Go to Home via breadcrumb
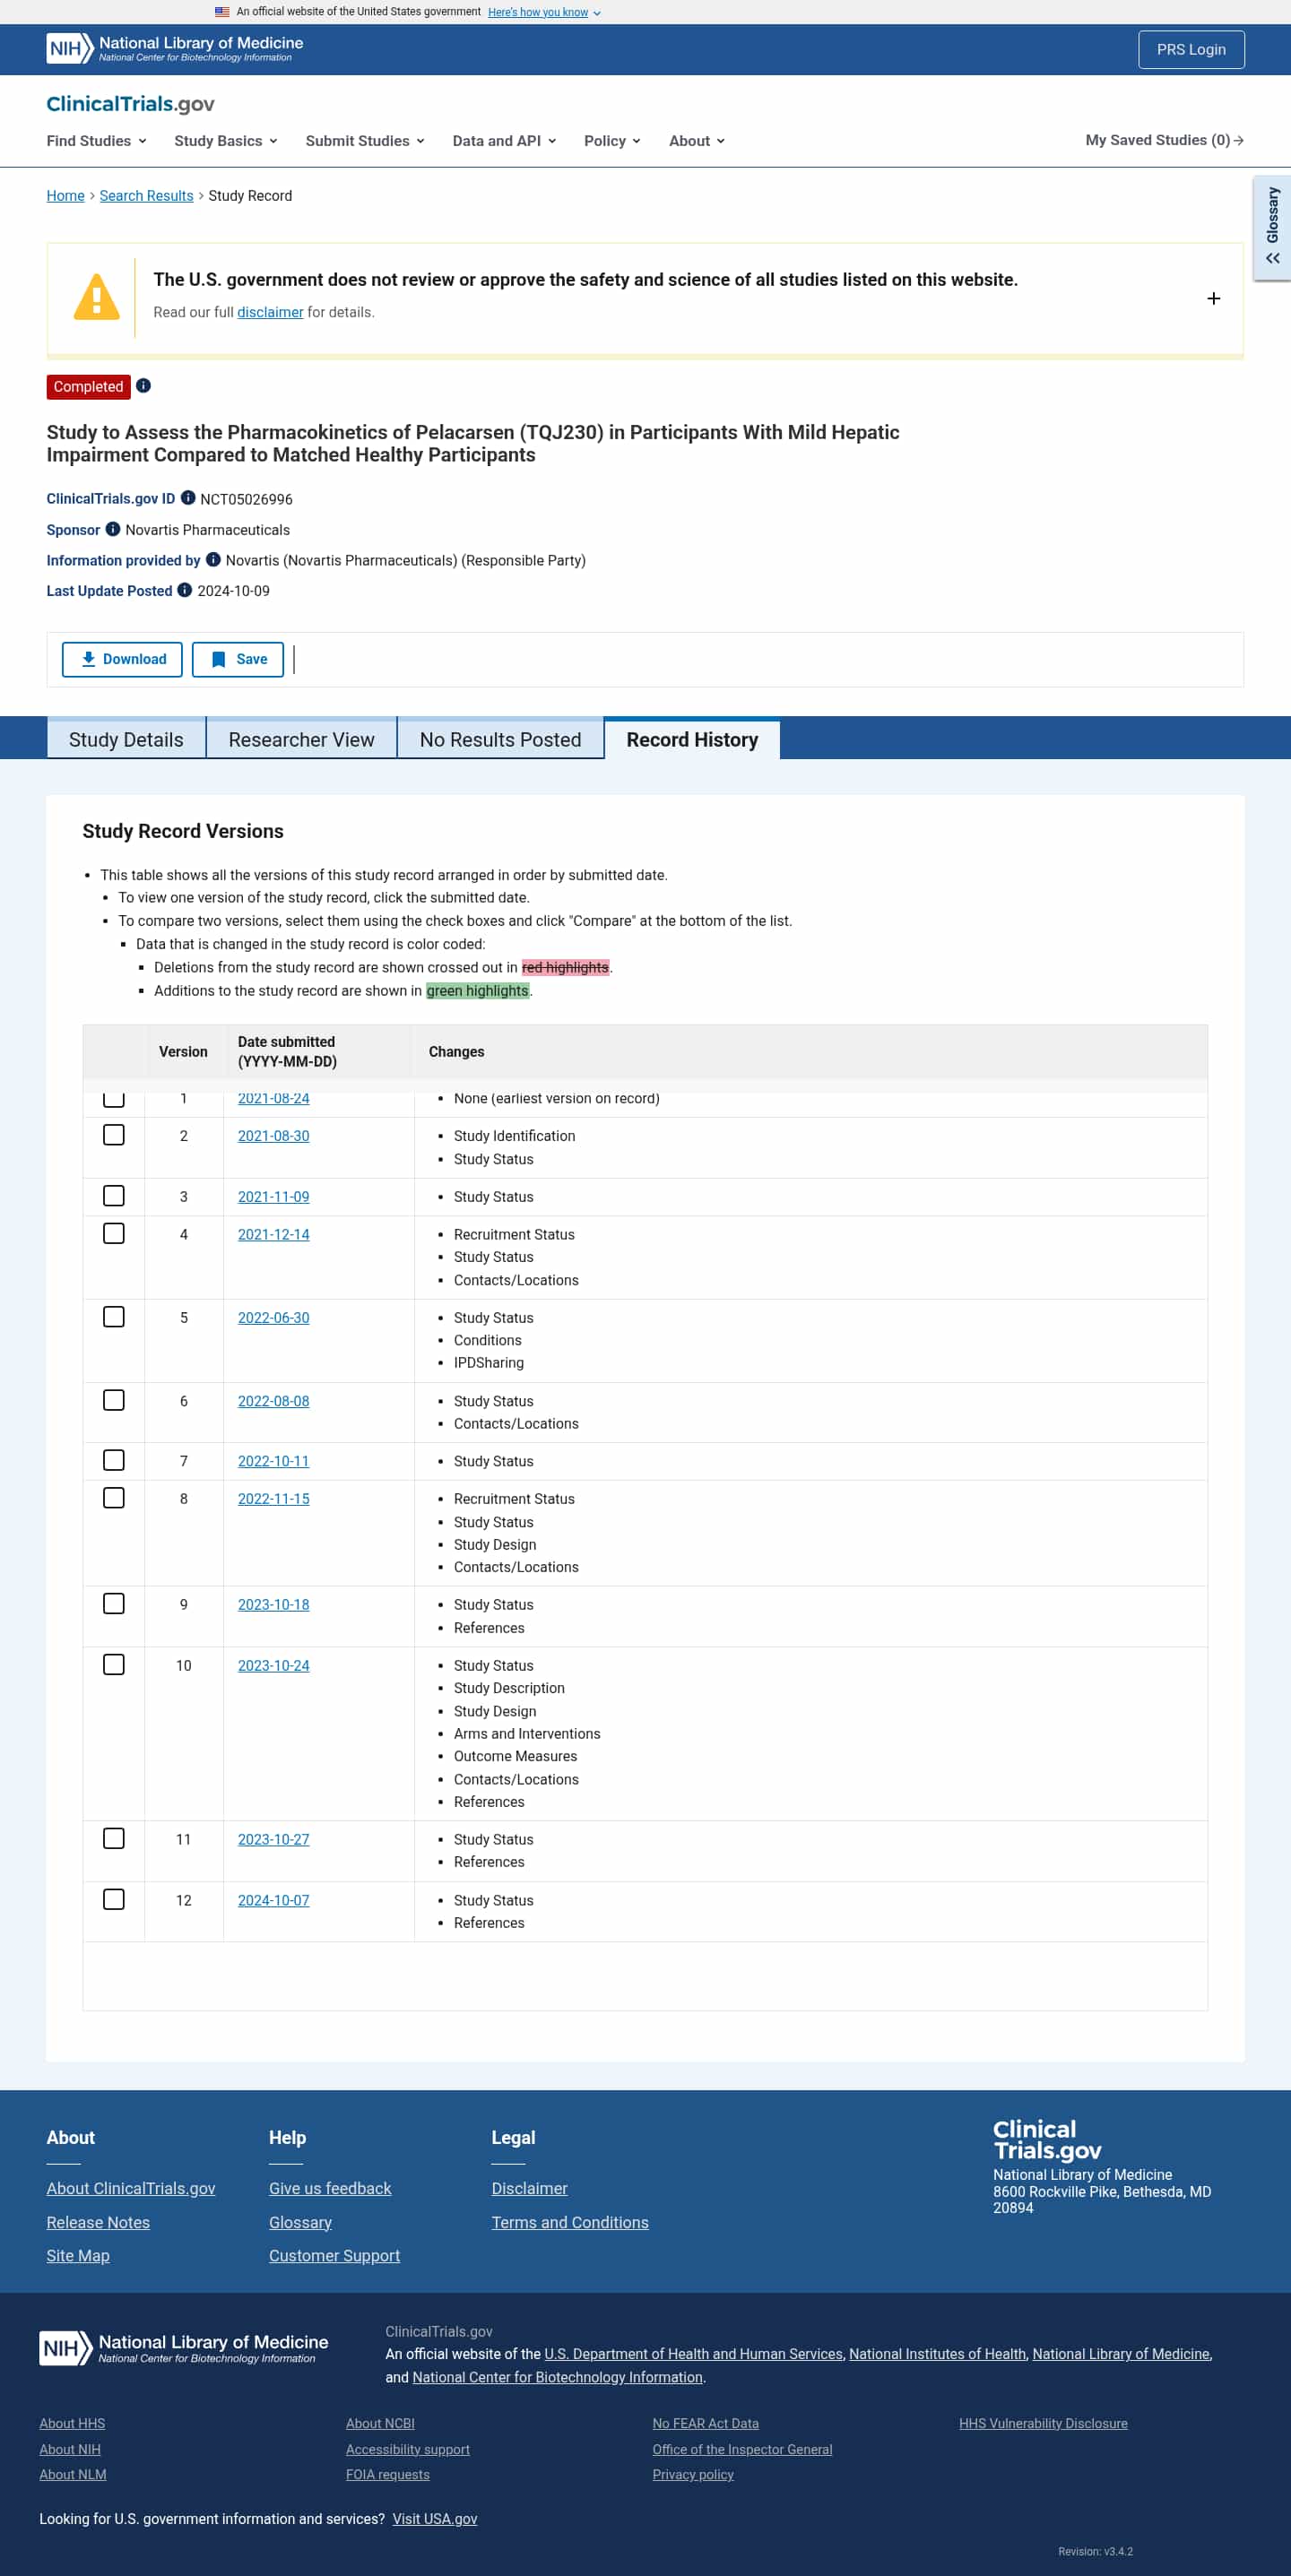This screenshot has height=2576, width=1291. click(x=65, y=196)
